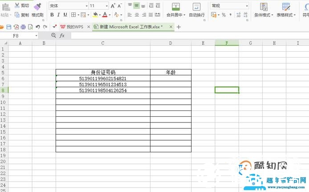Viewport: 309px width, 192px height.
Task: Click the Undo arrow
Action: [x=38, y=27]
